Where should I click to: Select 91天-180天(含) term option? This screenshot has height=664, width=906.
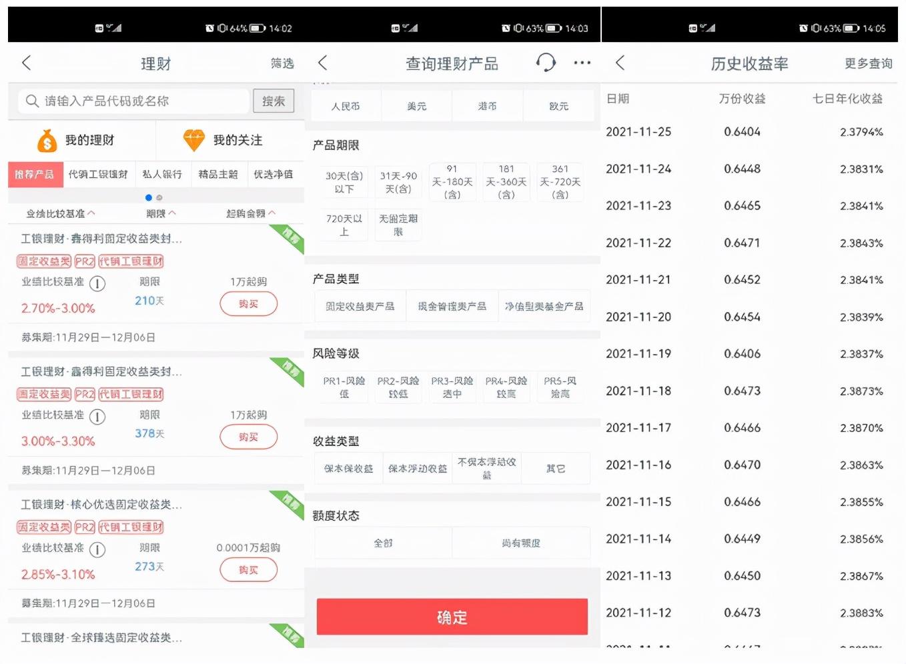click(452, 182)
